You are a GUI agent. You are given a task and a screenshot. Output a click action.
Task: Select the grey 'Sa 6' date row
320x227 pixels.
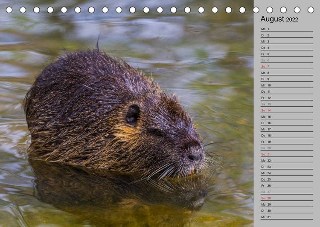(287, 60)
